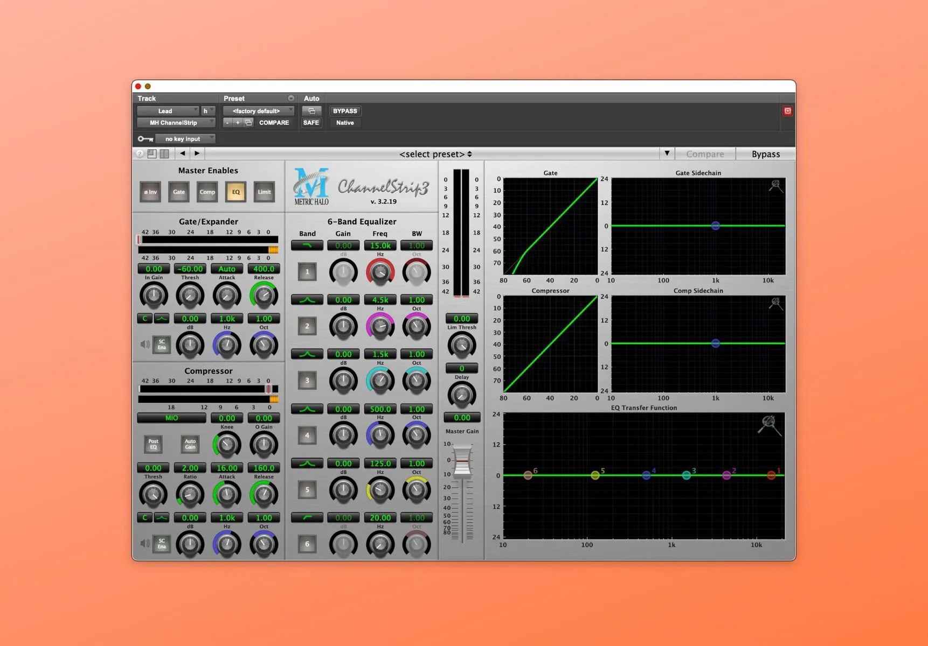Enable the Gate in Master Enables
Image resolution: width=928 pixels, height=646 pixels.
[x=179, y=192]
